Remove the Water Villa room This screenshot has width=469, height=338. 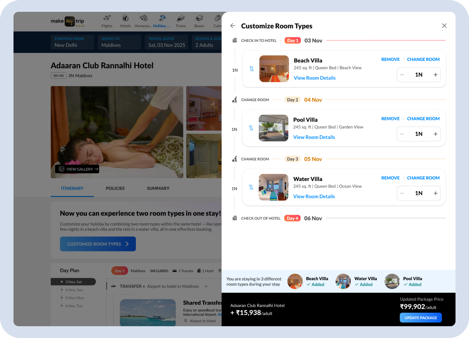390,178
